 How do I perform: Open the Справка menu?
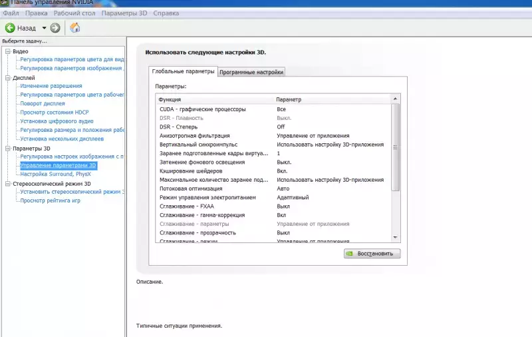point(166,13)
